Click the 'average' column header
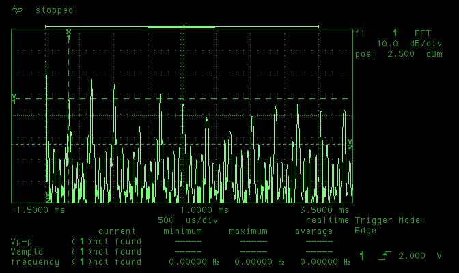This screenshot has width=459, height=273. coord(314,231)
